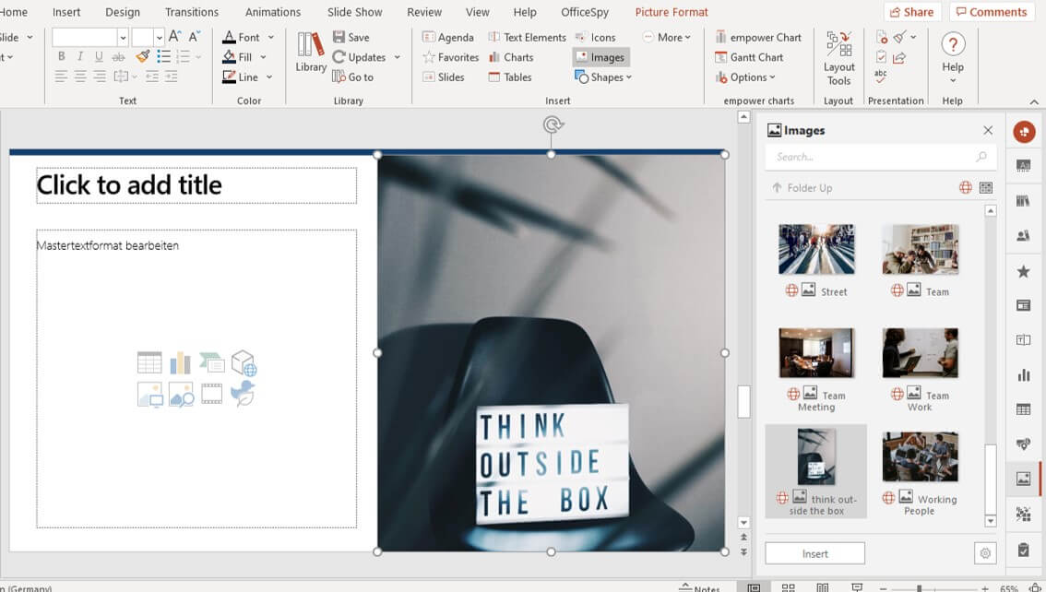Toggle the Images pane in the ribbon
This screenshot has width=1046, height=592.
[x=600, y=56]
